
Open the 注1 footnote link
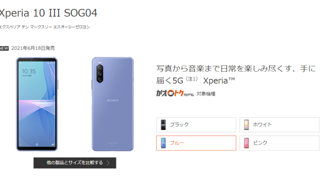[x=192, y=79]
